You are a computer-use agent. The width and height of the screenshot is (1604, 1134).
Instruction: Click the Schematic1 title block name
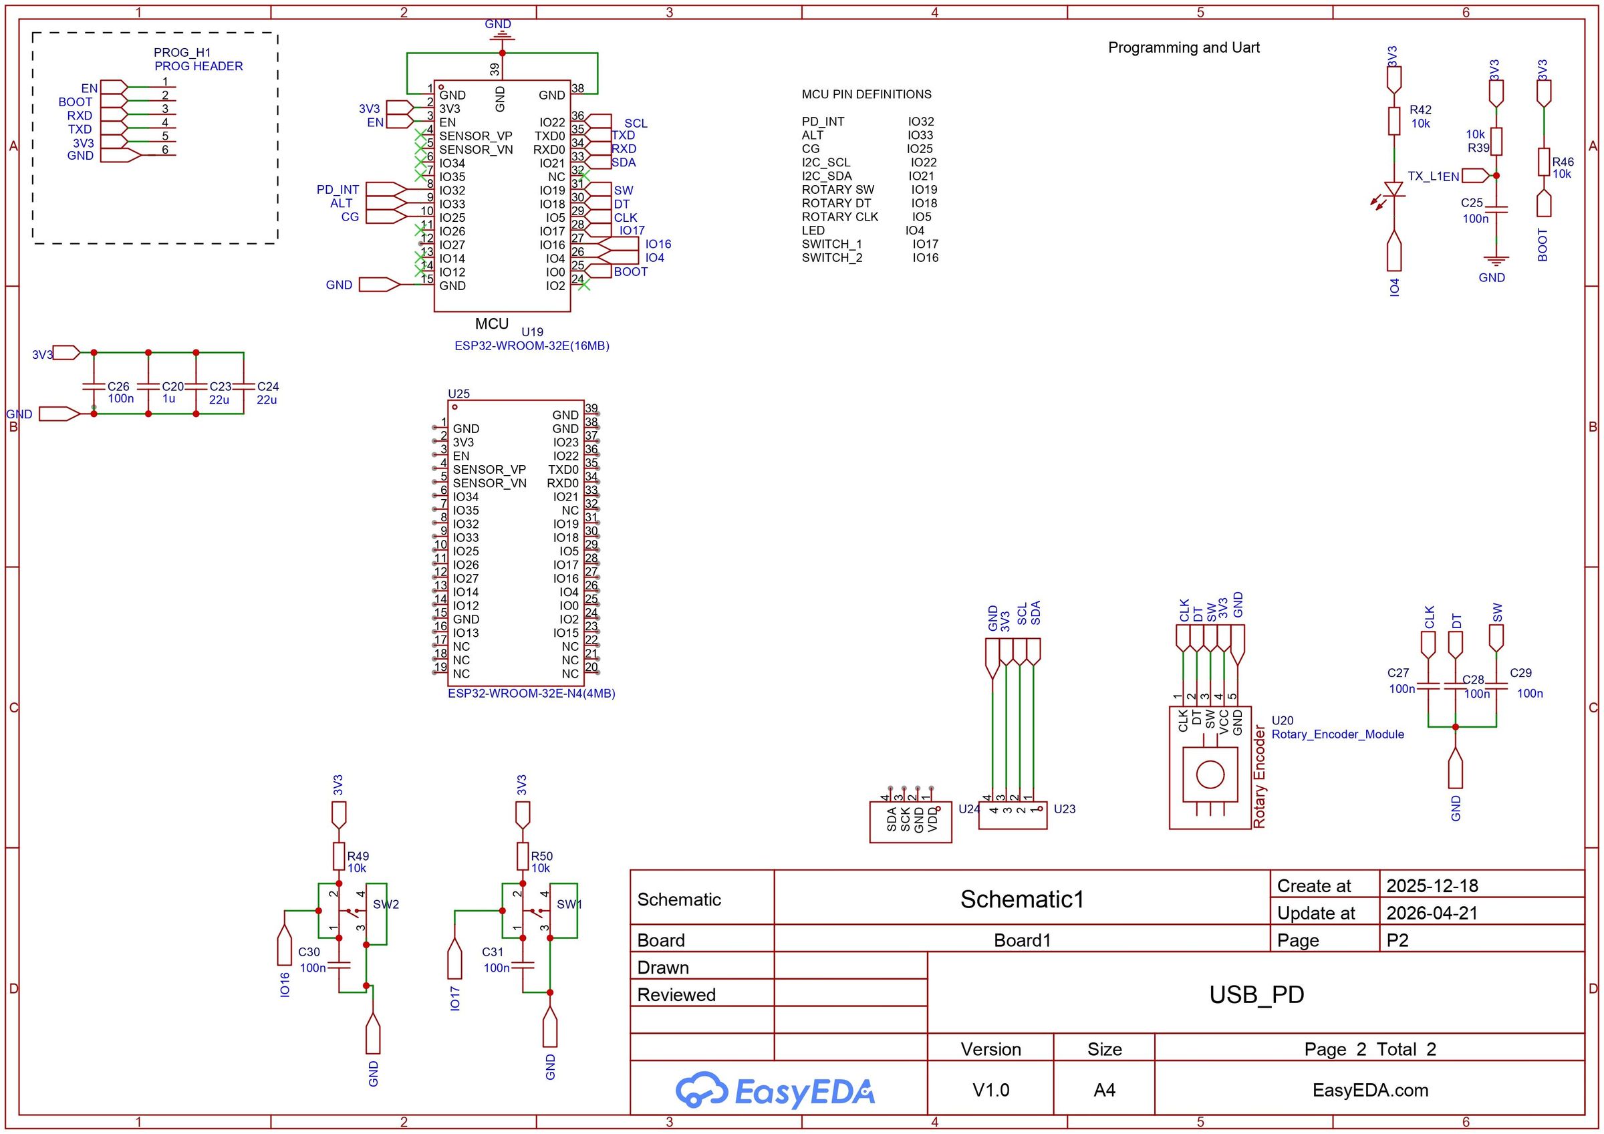coord(1022,899)
